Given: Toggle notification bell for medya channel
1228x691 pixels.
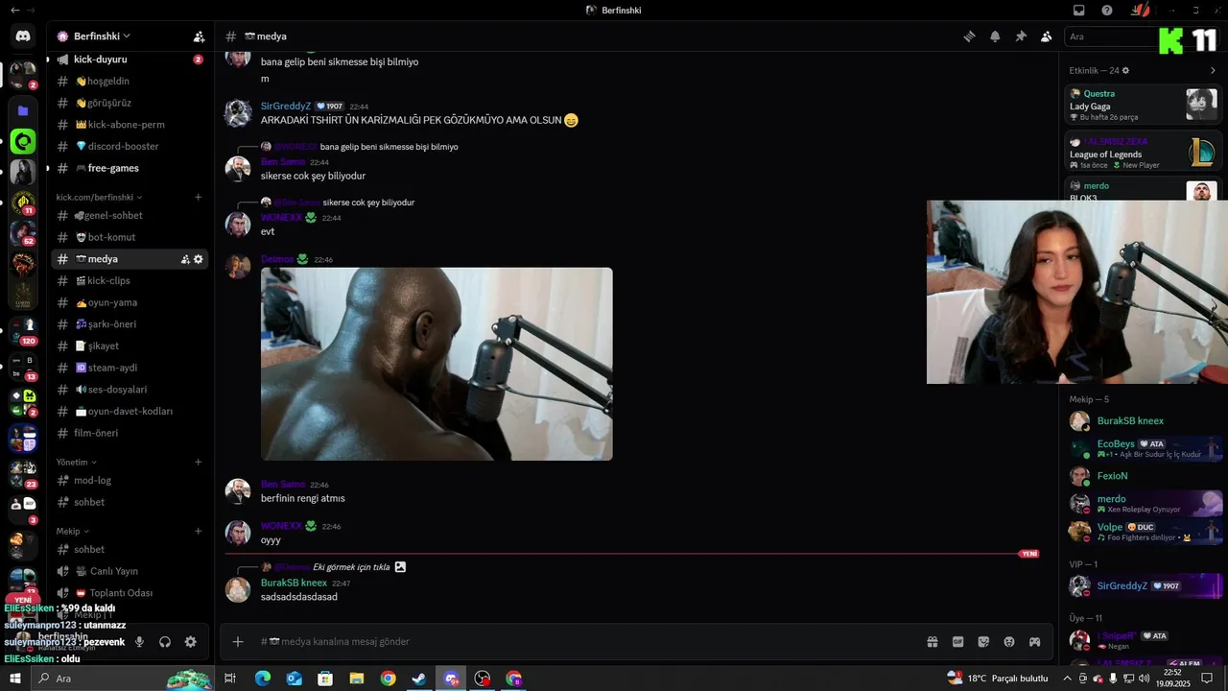Looking at the screenshot, I should click(x=995, y=36).
